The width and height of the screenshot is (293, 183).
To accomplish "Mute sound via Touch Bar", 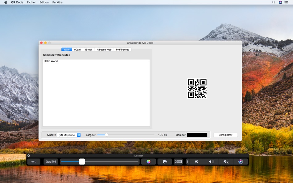I will [x=226, y=161].
